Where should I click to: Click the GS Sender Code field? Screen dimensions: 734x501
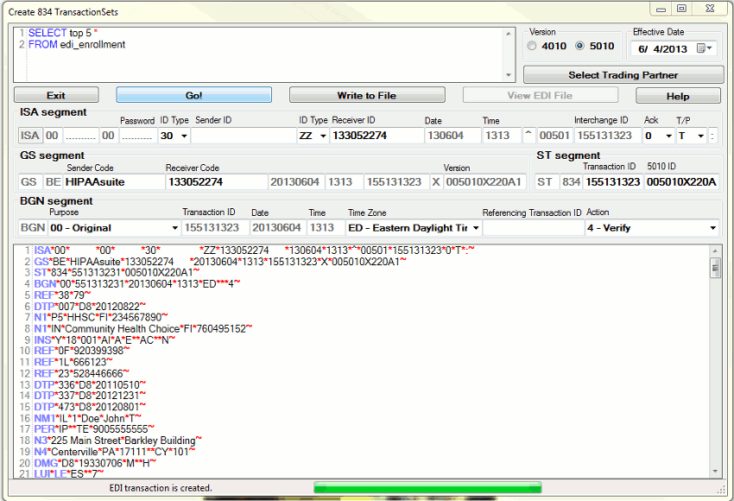click(114, 182)
